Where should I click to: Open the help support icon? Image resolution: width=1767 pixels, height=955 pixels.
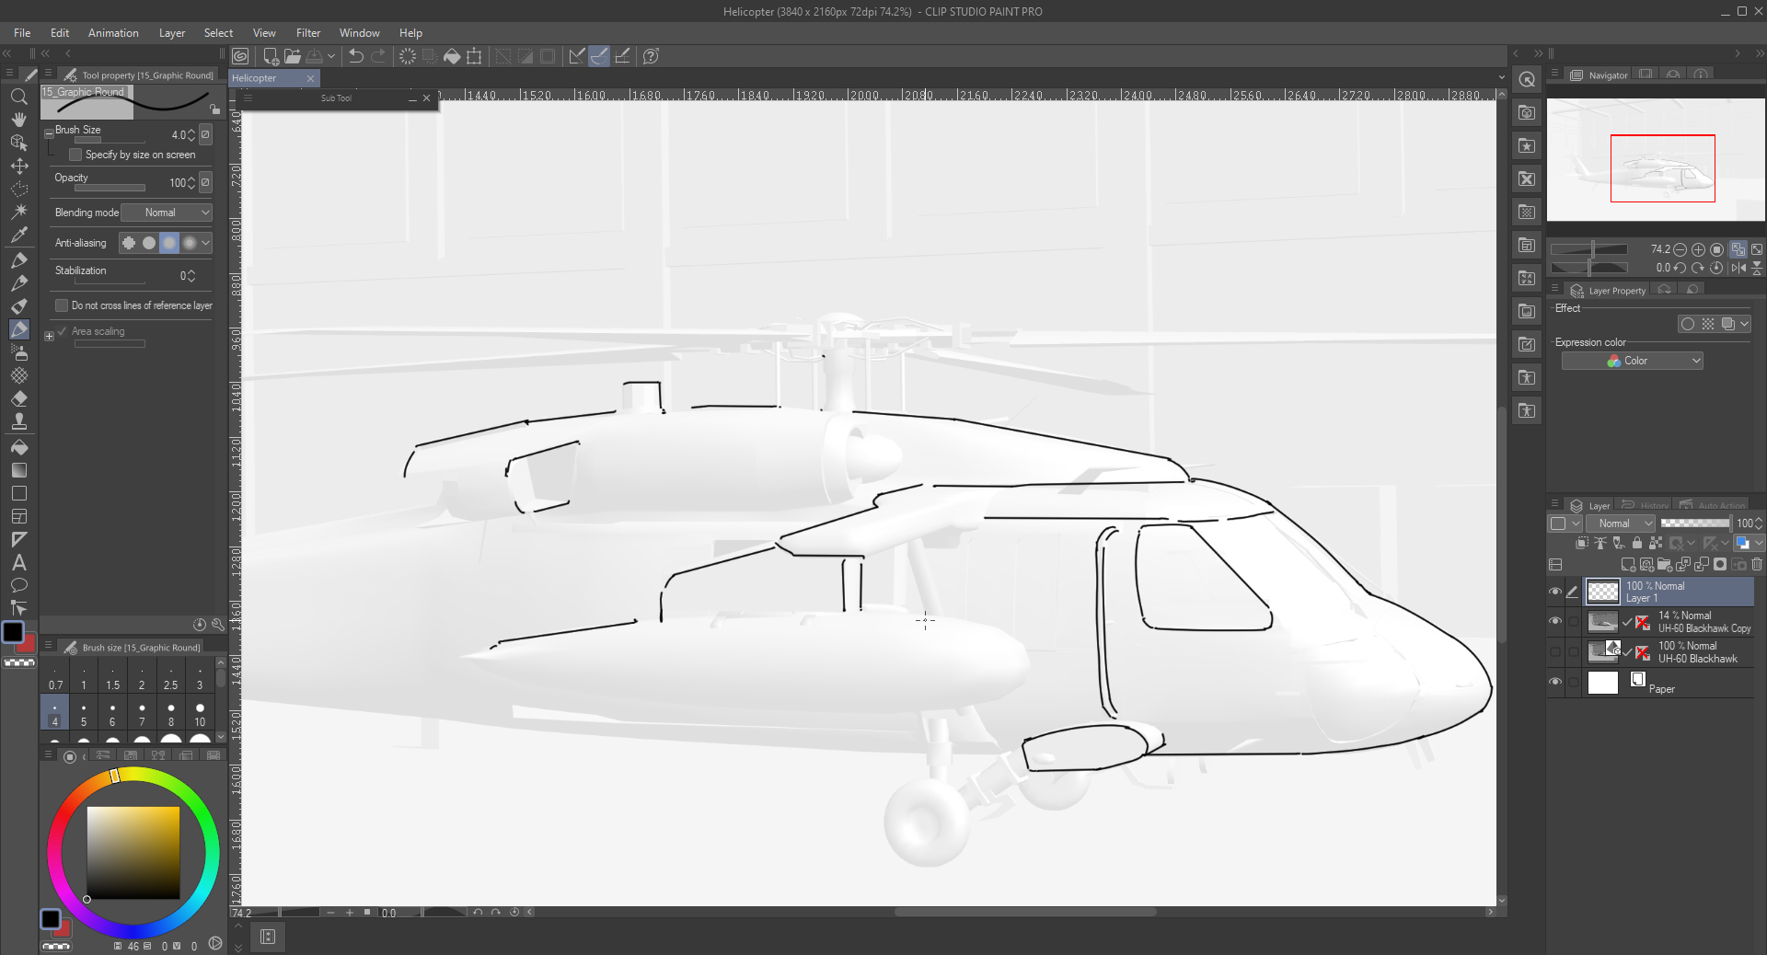(651, 56)
